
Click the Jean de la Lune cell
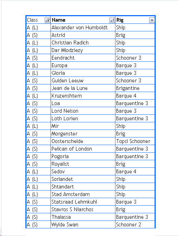tap(83, 88)
